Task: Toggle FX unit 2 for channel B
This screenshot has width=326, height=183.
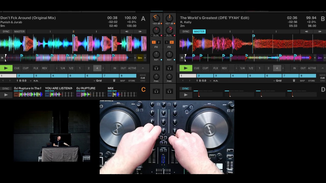Action: click(172, 42)
